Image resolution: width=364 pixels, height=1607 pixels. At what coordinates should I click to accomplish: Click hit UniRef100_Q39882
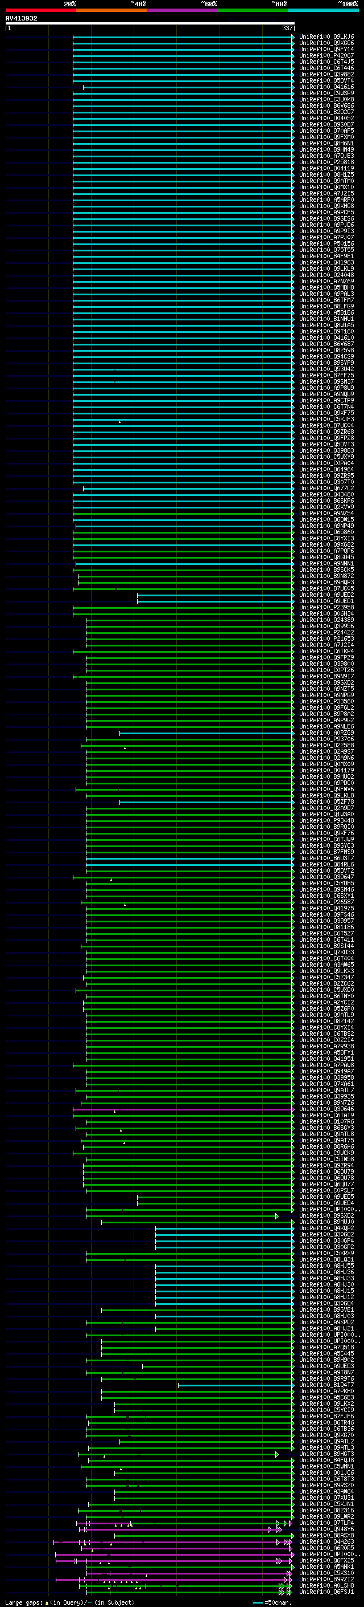click(326, 74)
